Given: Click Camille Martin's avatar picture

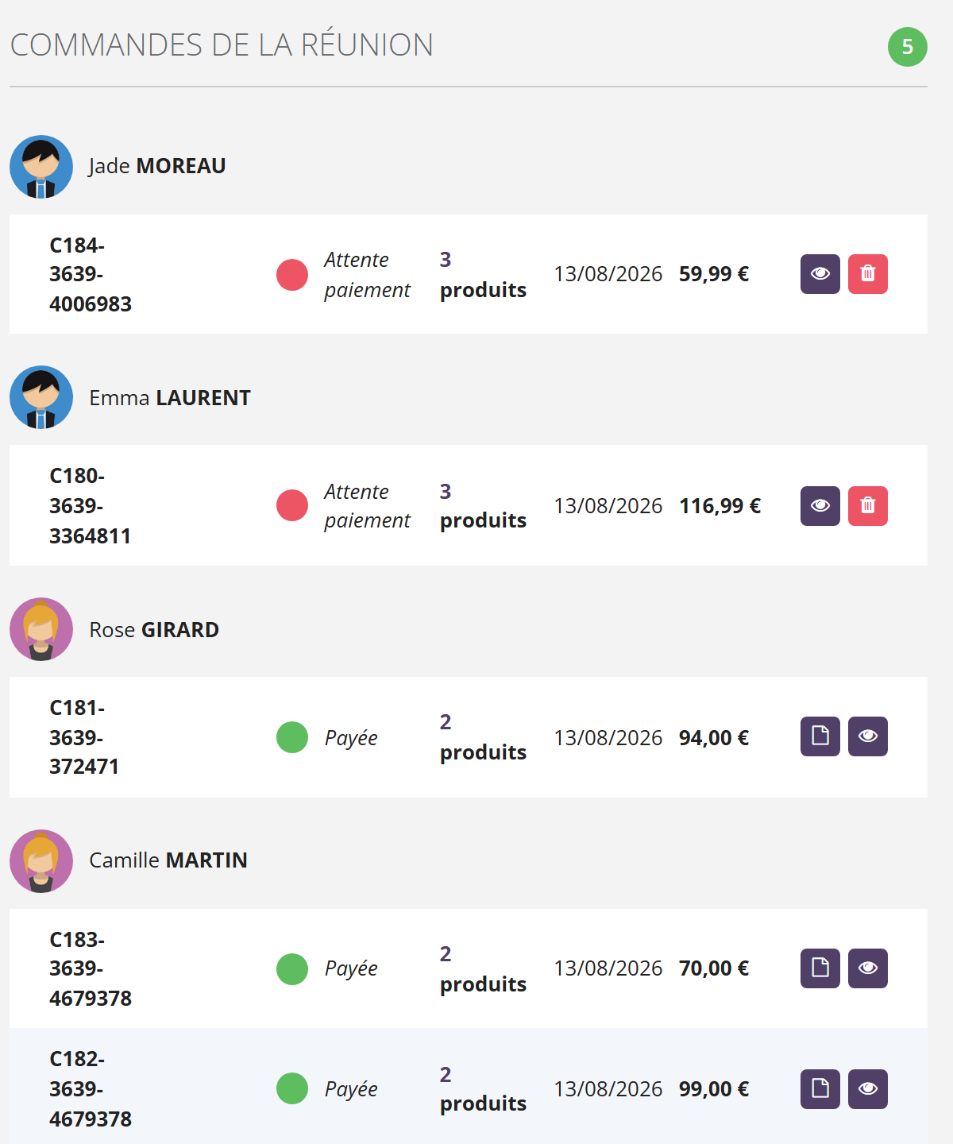Looking at the screenshot, I should coord(41,861).
